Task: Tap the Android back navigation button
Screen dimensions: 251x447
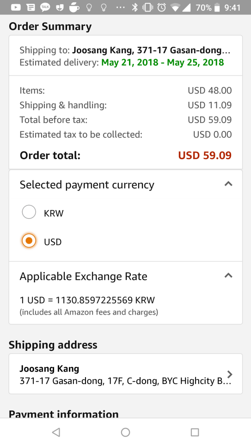Action: click(56, 433)
